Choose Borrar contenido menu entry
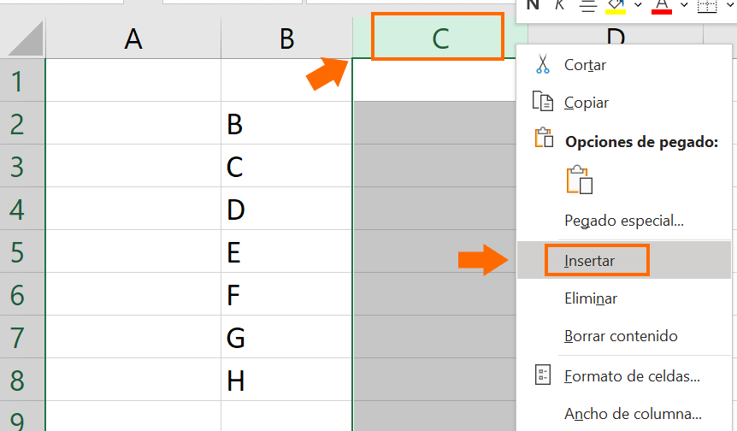Image resolution: width=737 pixels, height=431 pixels. [621, 336]
